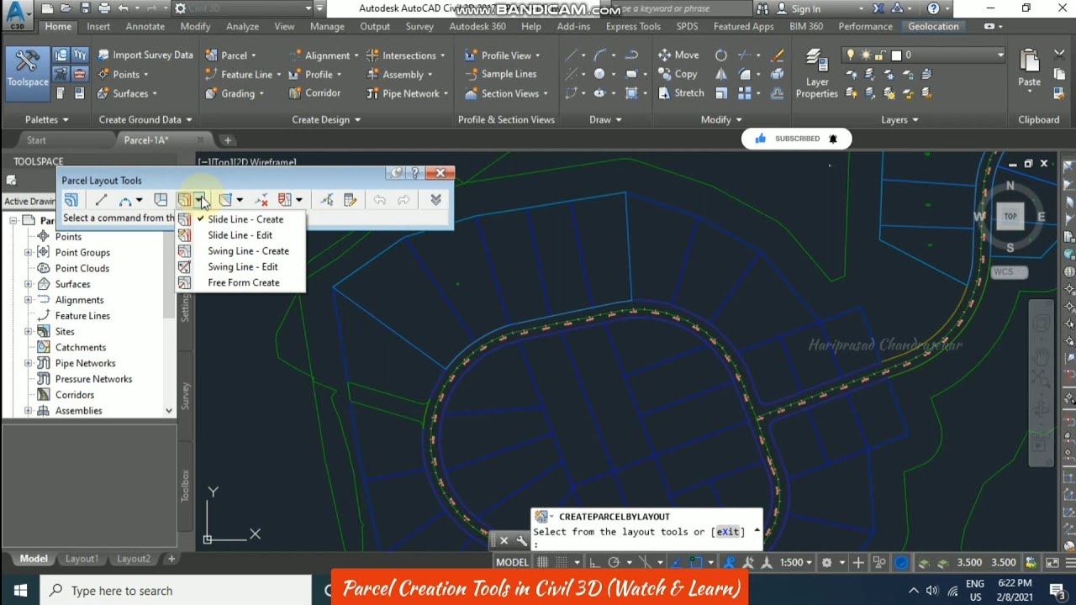Open the Windows Start button
1076x605 pixels.
click(x=20, y=591)
